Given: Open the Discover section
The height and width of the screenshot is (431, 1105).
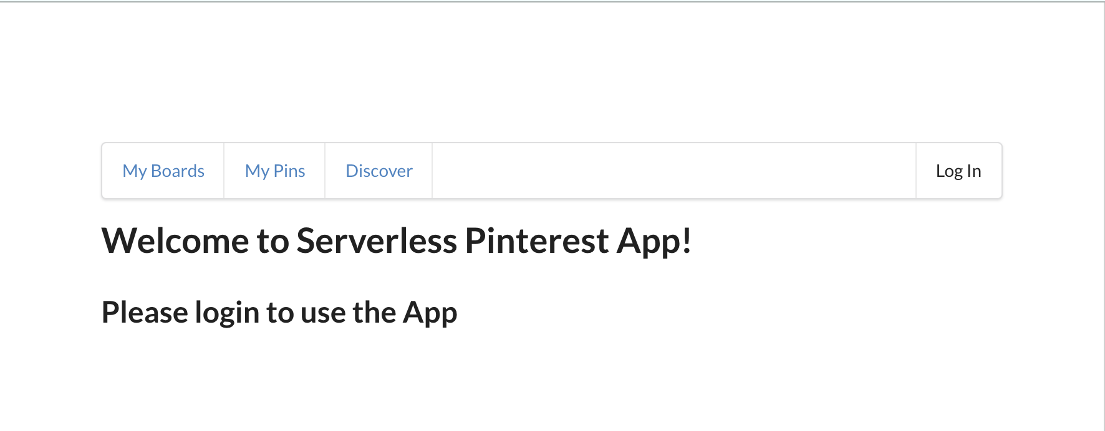Looking at the screenshot, I should pyautogui.click(x=379, y=171).
